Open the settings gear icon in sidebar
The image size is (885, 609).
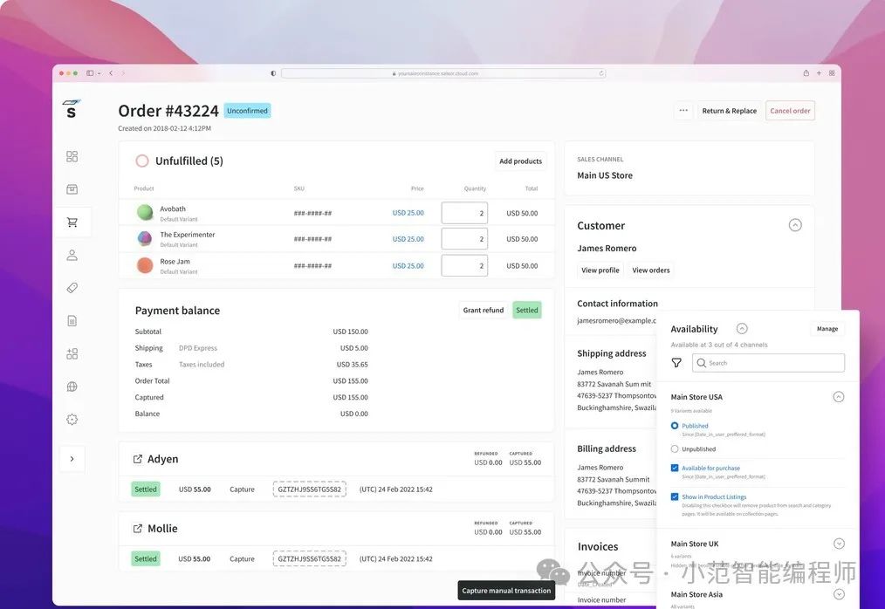[72, 419]
